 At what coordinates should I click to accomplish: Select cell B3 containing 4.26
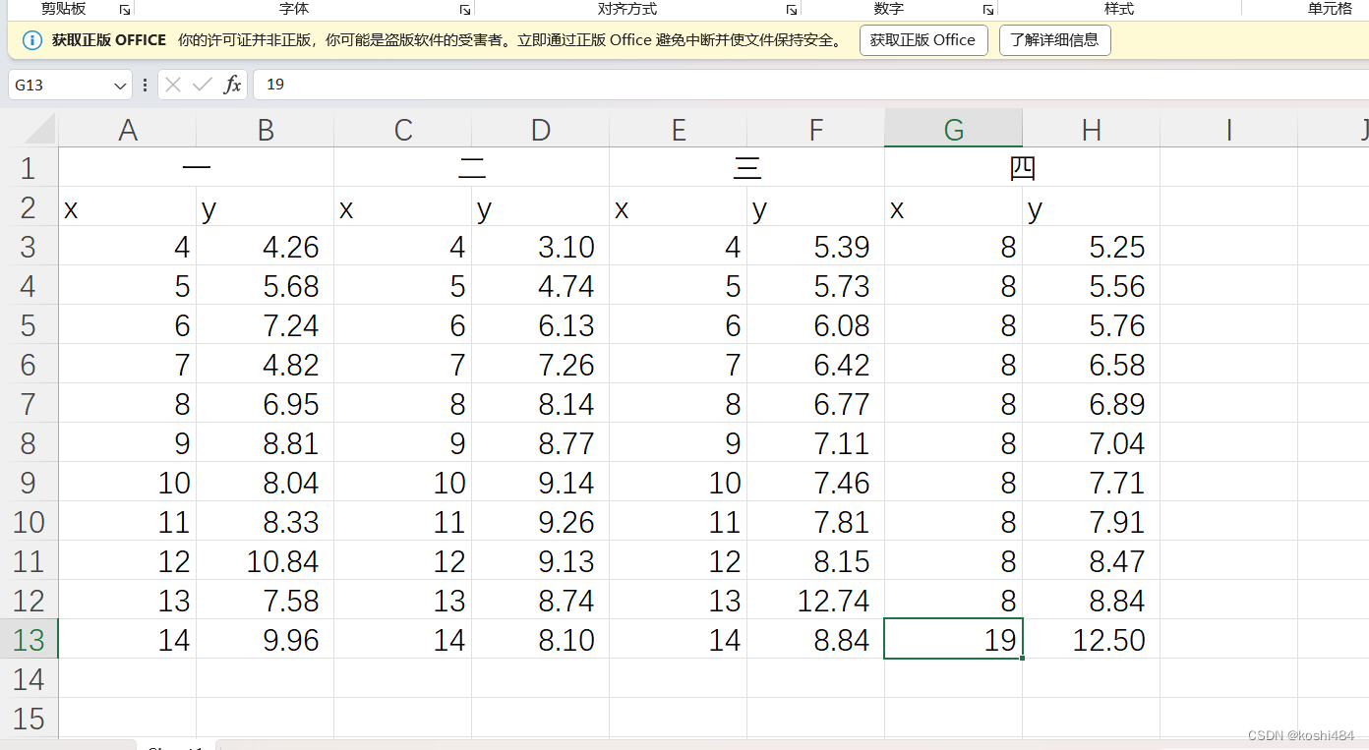[x=266, y=247]
